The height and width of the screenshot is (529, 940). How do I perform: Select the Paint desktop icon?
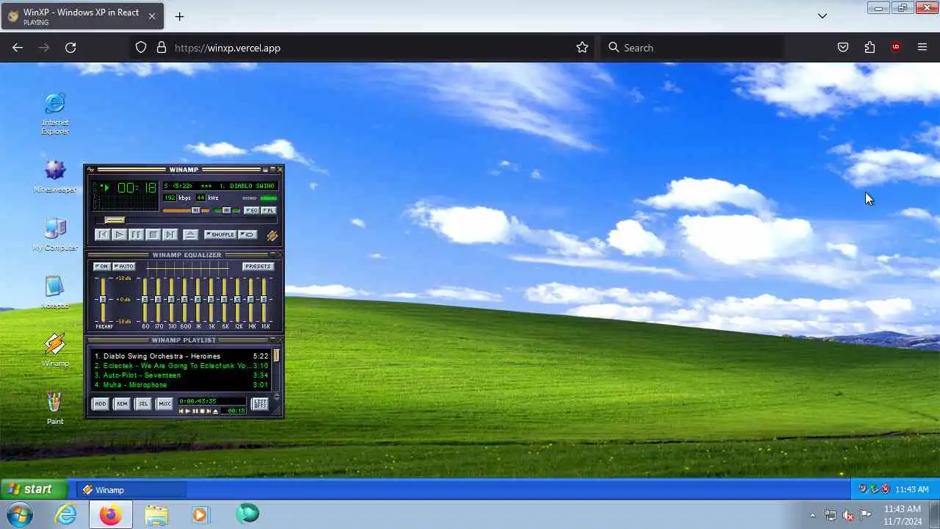(55, 409)
